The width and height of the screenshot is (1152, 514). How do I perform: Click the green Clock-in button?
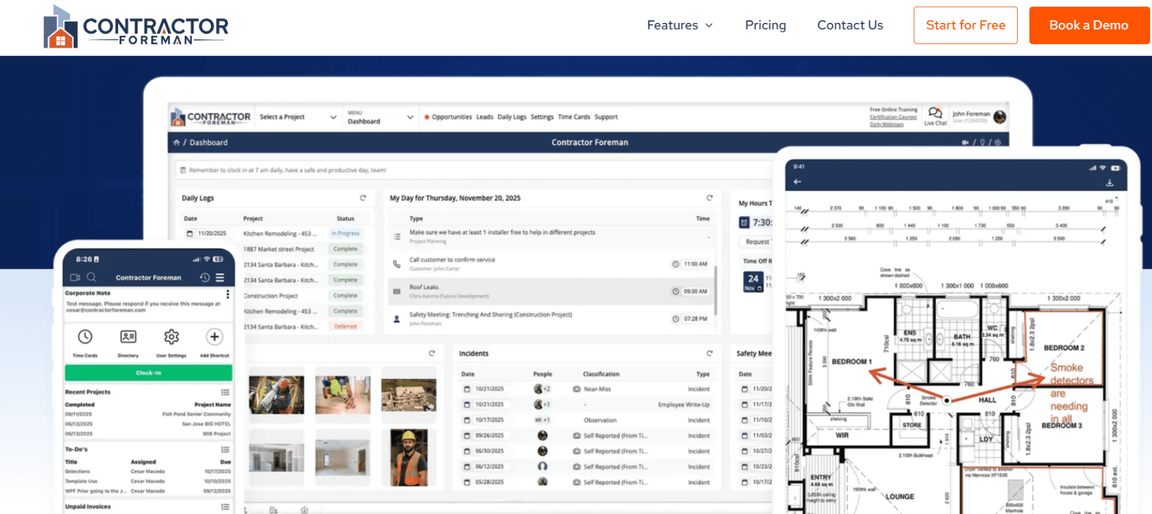click(x=149, y=373)
